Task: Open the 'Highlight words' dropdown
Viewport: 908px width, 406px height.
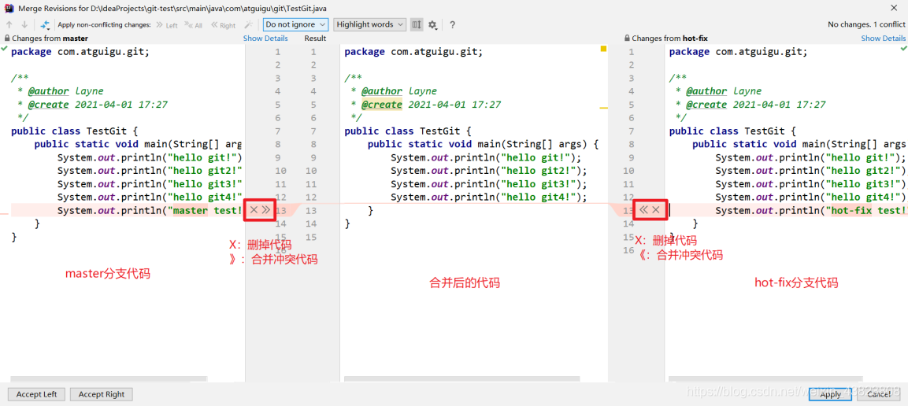Action: [x=370, y=25]
